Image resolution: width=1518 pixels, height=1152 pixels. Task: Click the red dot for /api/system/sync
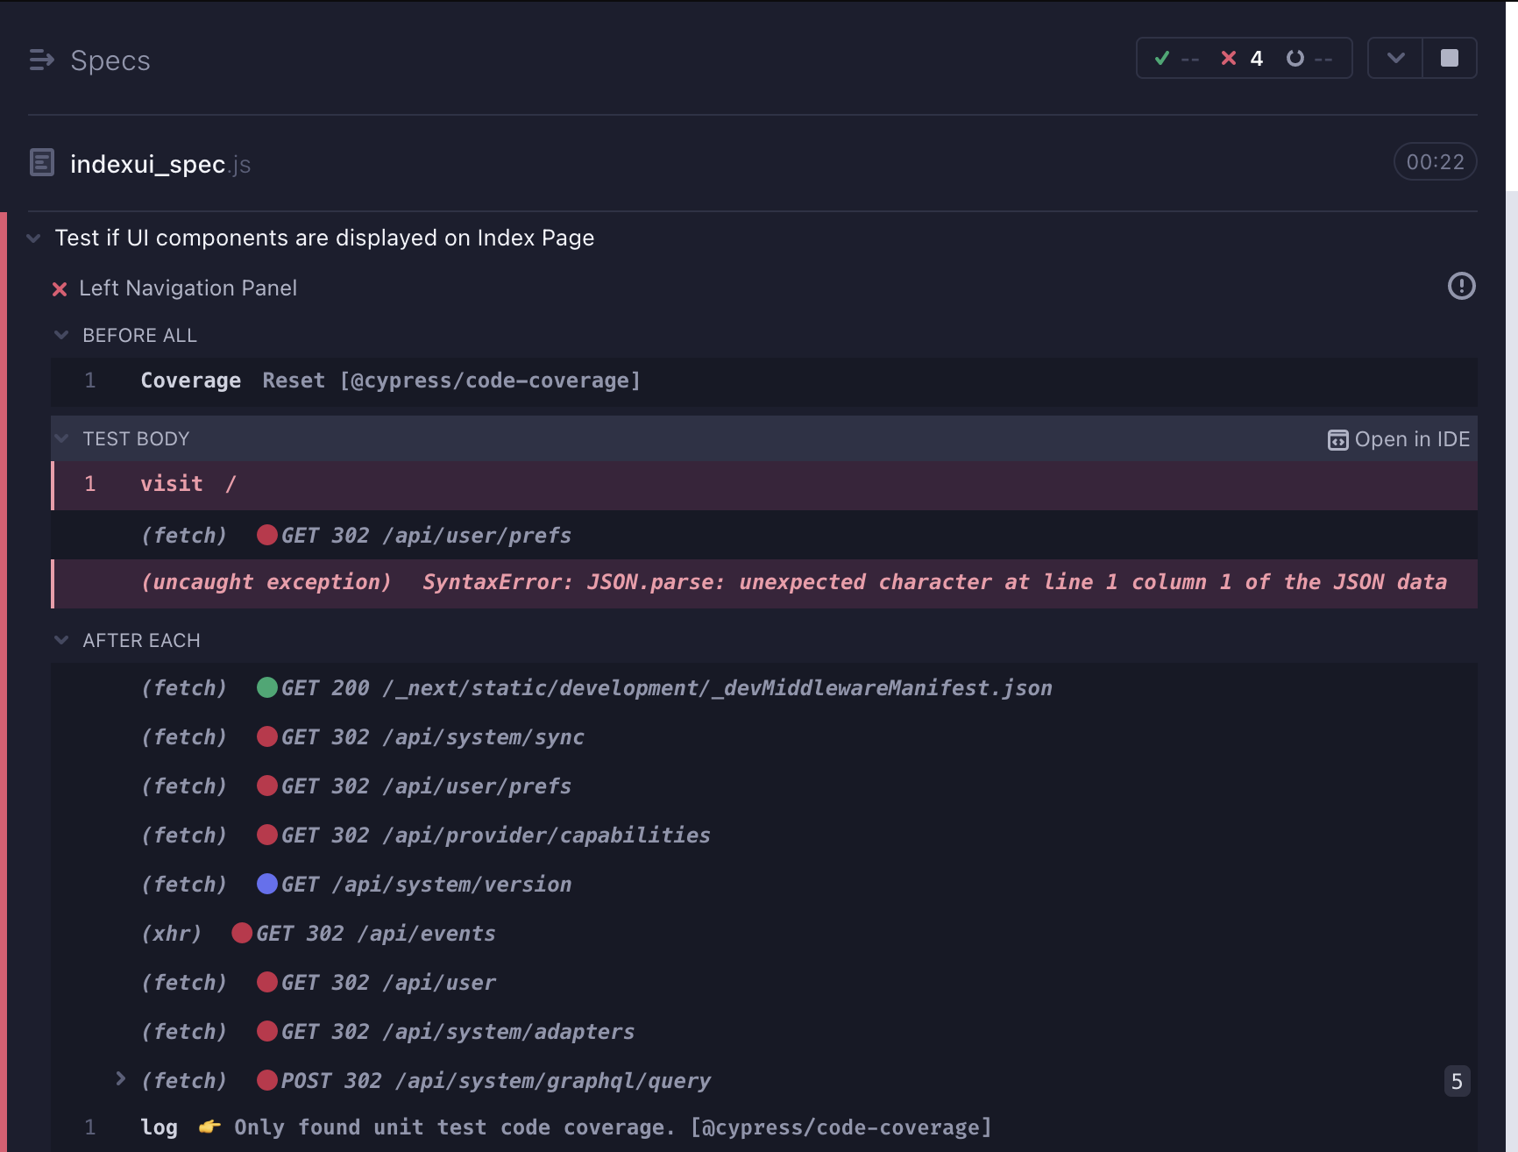(267, 736)
